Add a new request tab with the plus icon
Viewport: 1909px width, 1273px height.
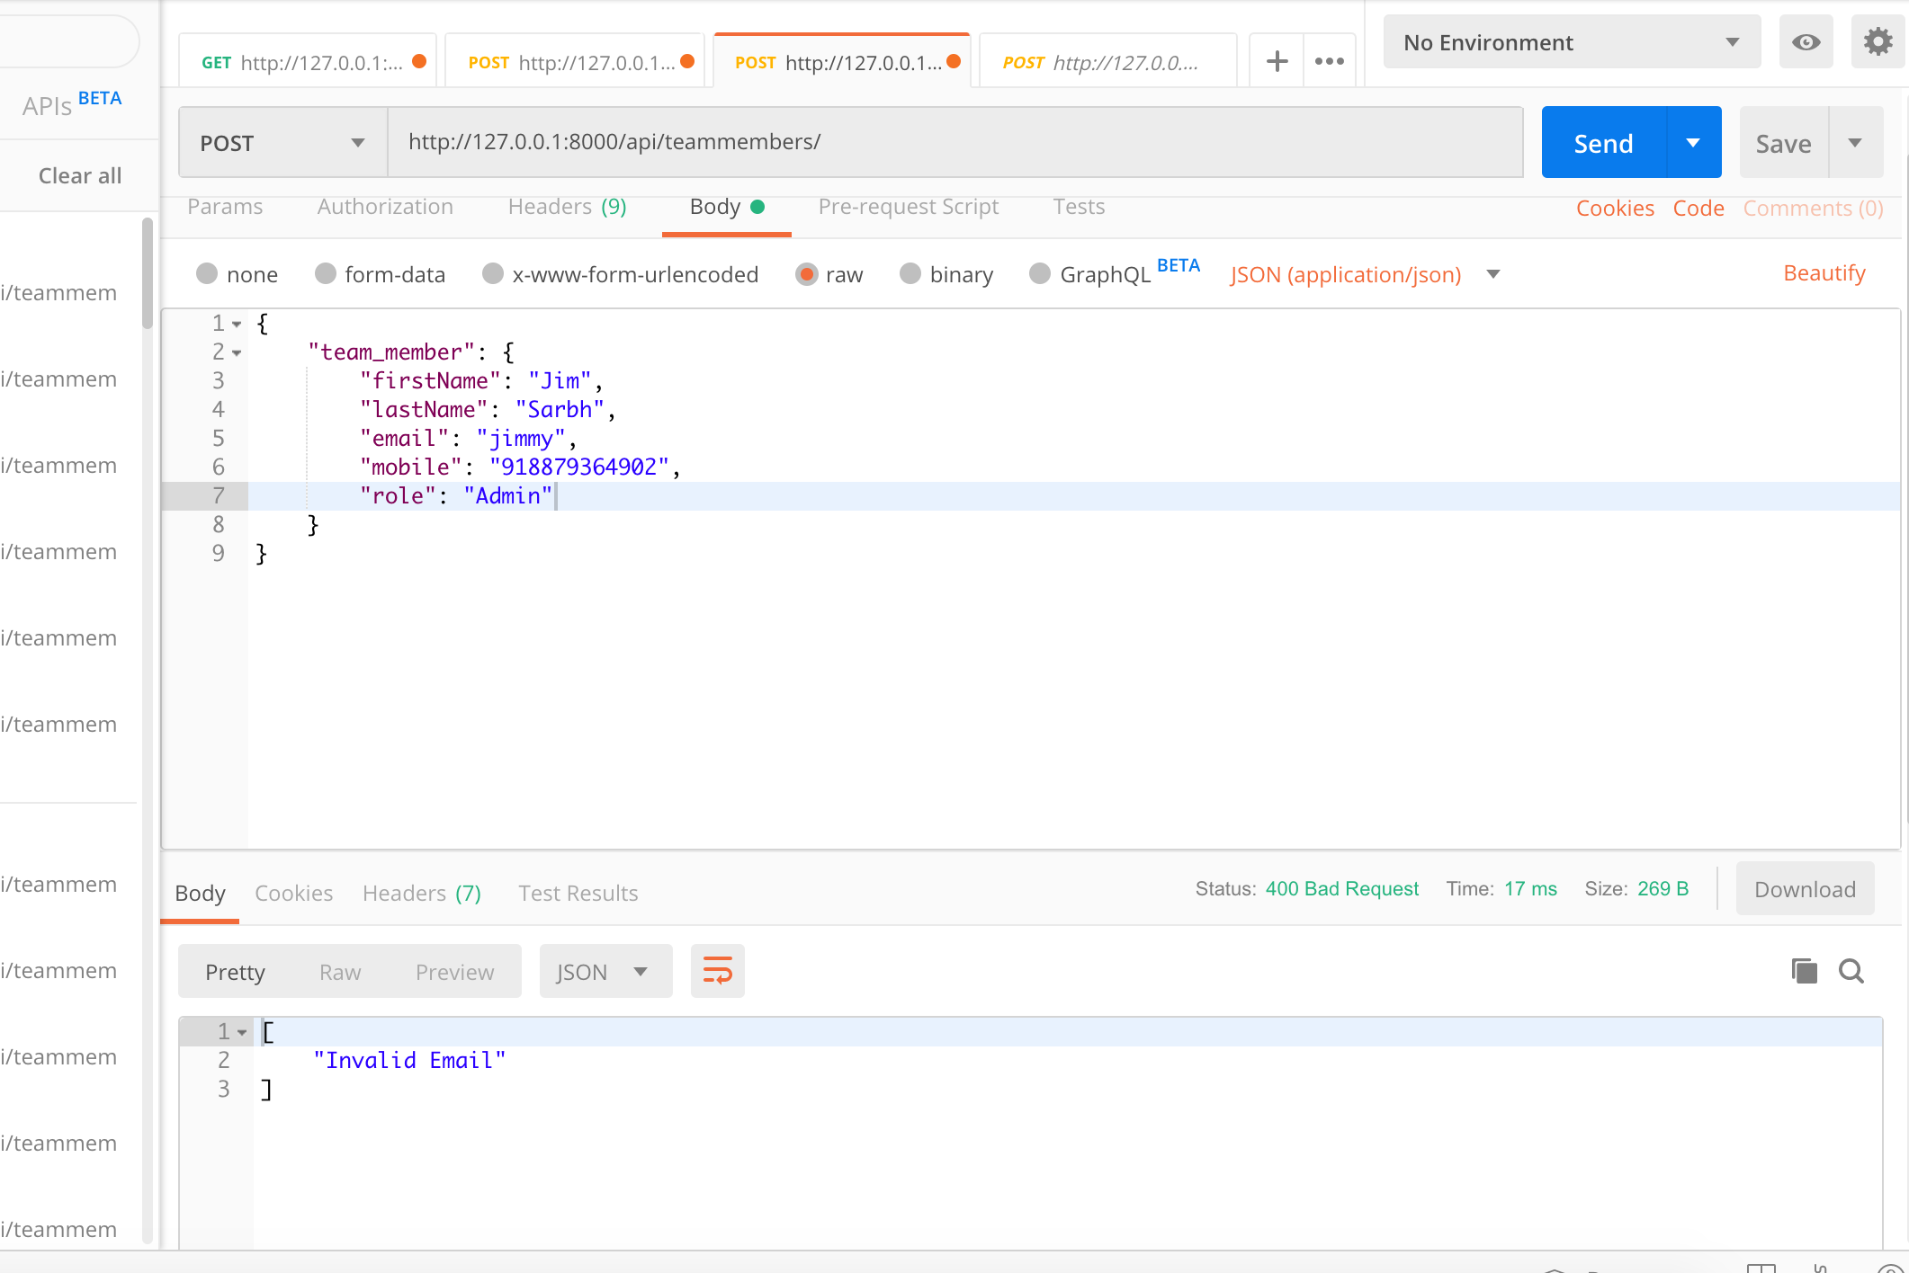pos(1277,61)
